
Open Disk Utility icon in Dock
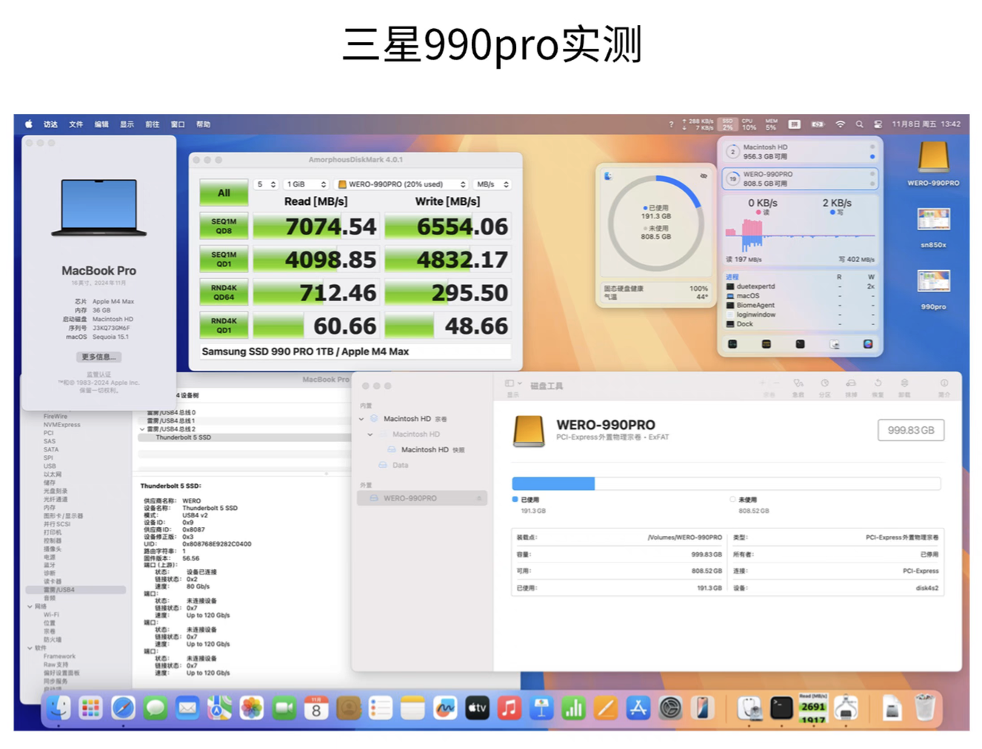tap(749, 708)
